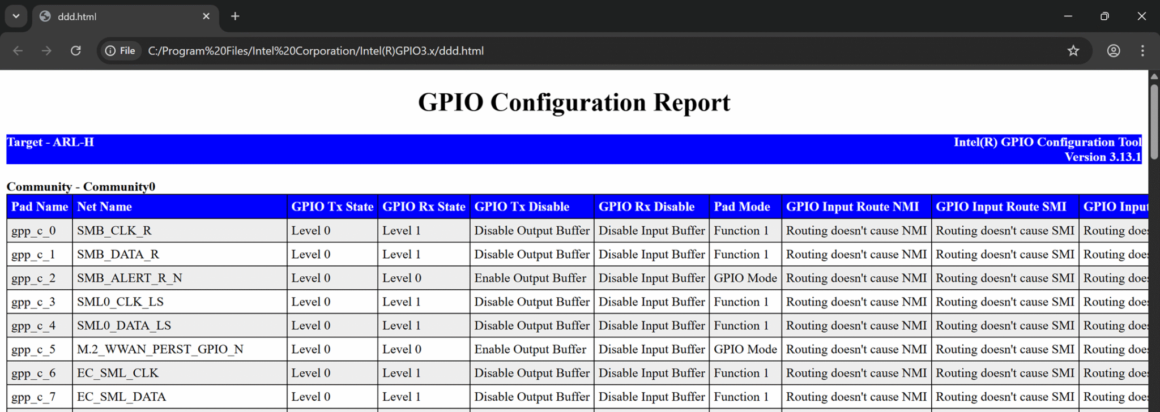
Task: Select the ddd.html browser tab
Action: [125, 16]
